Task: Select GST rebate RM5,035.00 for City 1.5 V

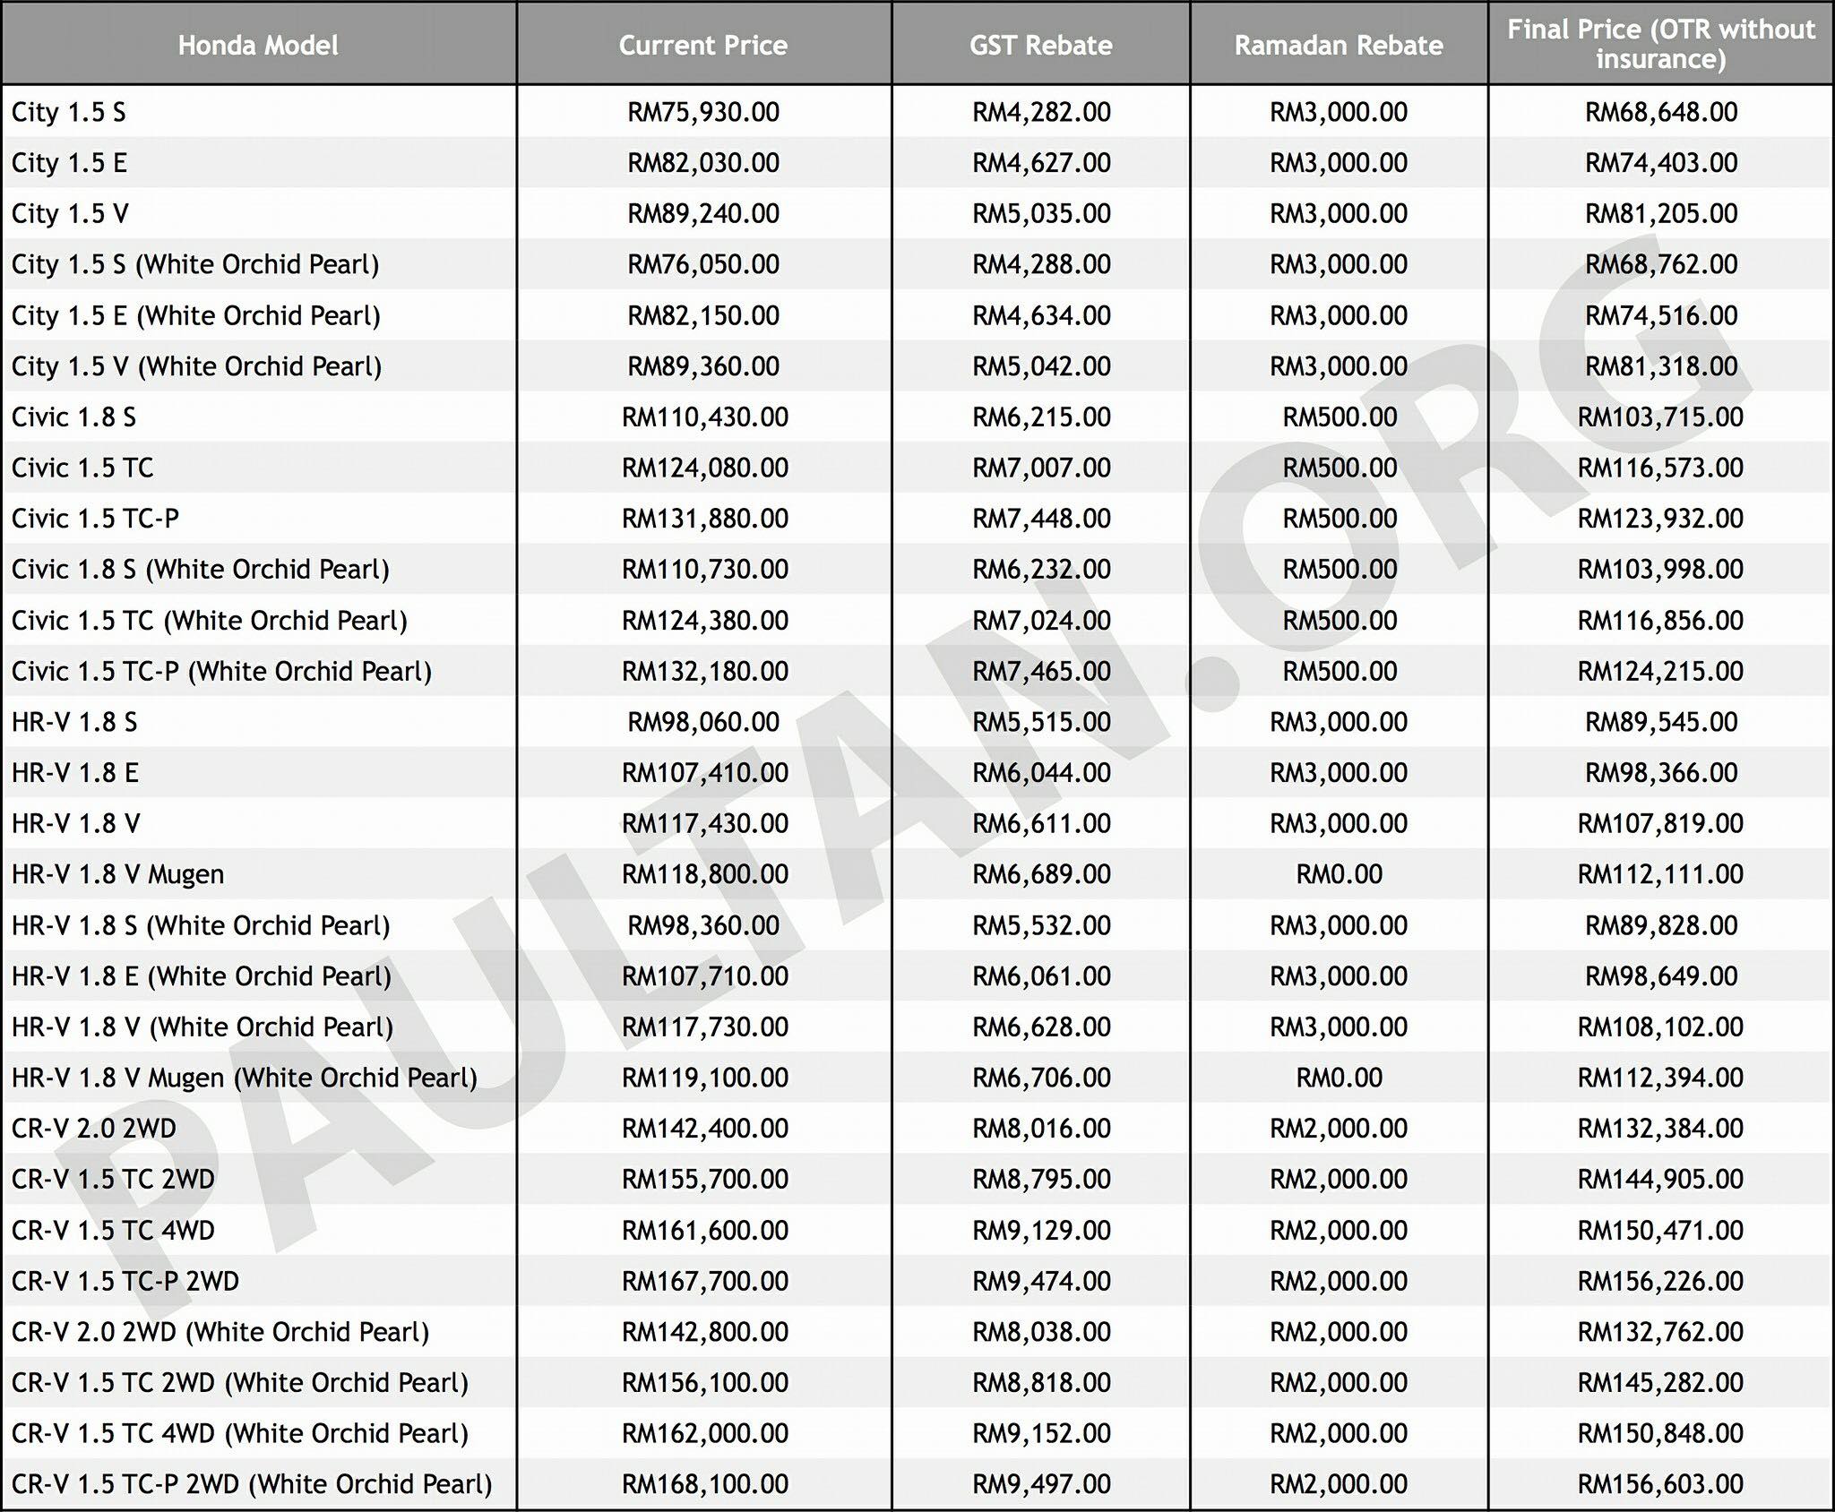Action: coord(1041,213)
